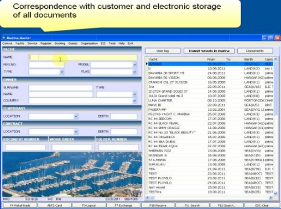The image size is (281, 209).
Task: Select the BAVARIA 50 VISION row
Action: pyautogui.click(x=210, y=78)
